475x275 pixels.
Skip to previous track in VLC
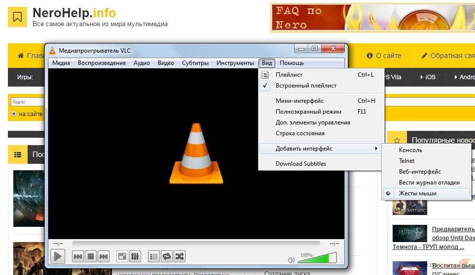(x=78, y=257)
